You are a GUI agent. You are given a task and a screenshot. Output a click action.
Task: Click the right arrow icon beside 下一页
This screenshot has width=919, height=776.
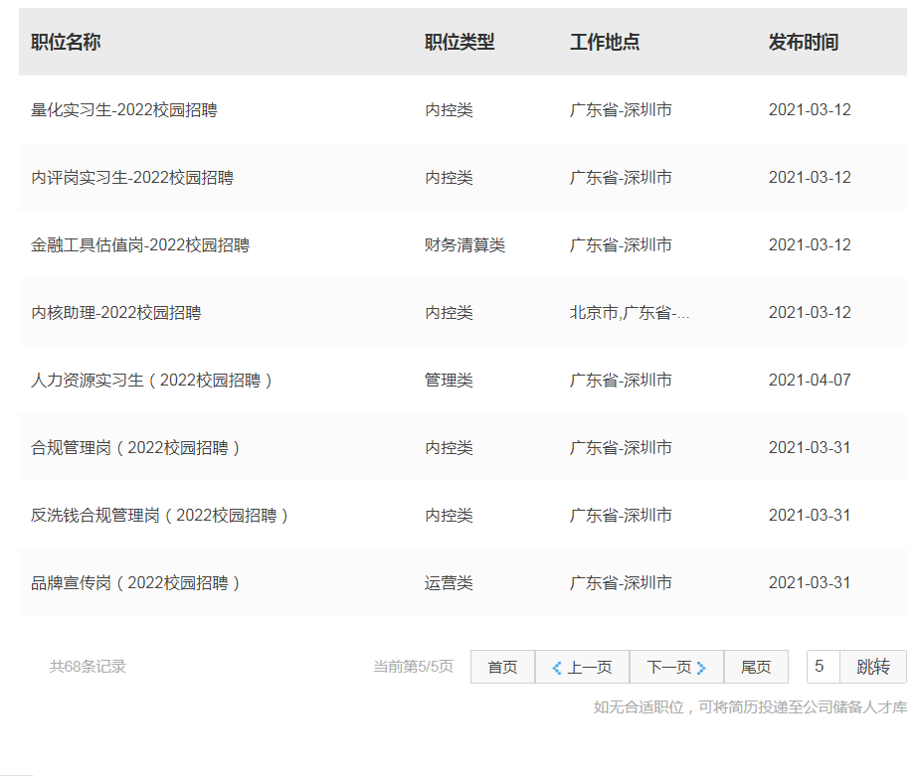701,668
